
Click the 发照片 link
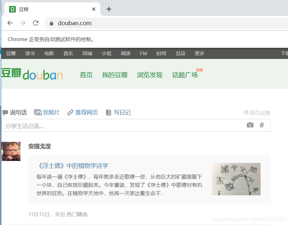[x=51, y=112]
